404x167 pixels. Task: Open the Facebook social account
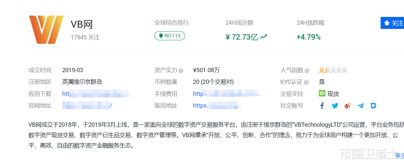(322, 106)
